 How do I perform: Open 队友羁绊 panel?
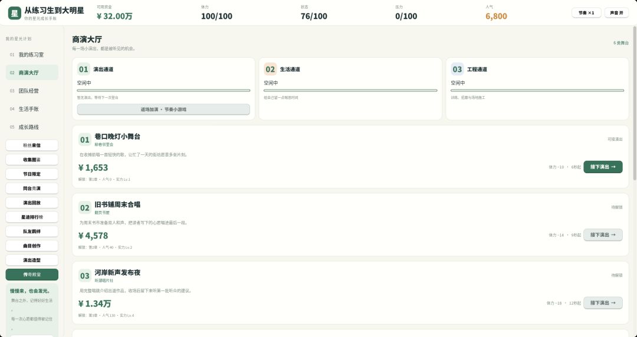(32, 232)
